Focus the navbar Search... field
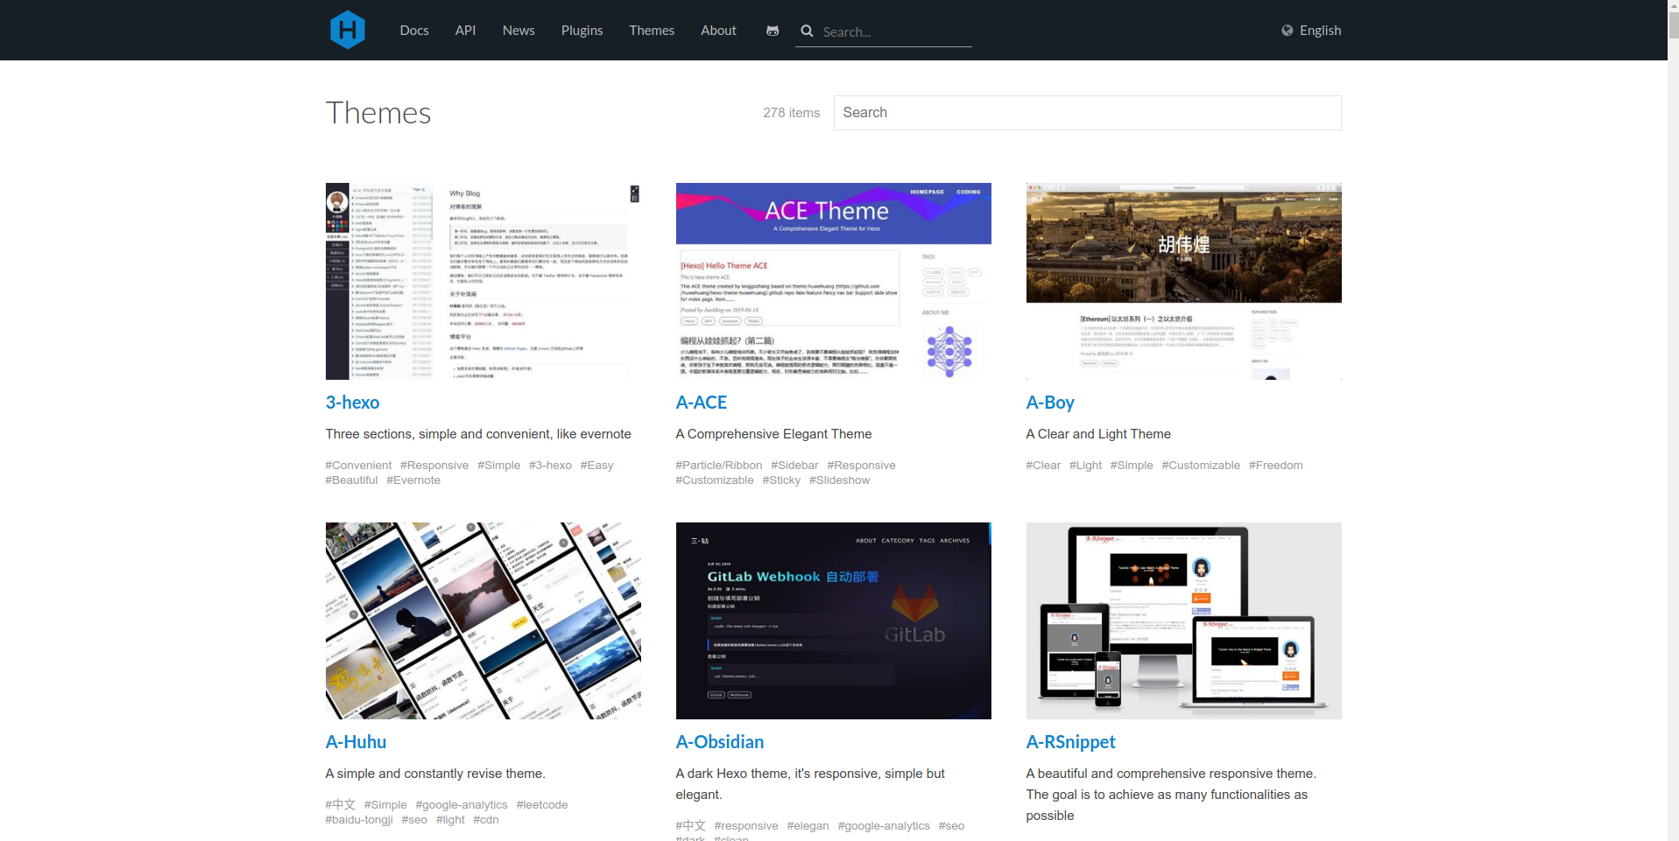Image resolution: width=1679 pixels, height=841 pixels. (x=893, y=32)
